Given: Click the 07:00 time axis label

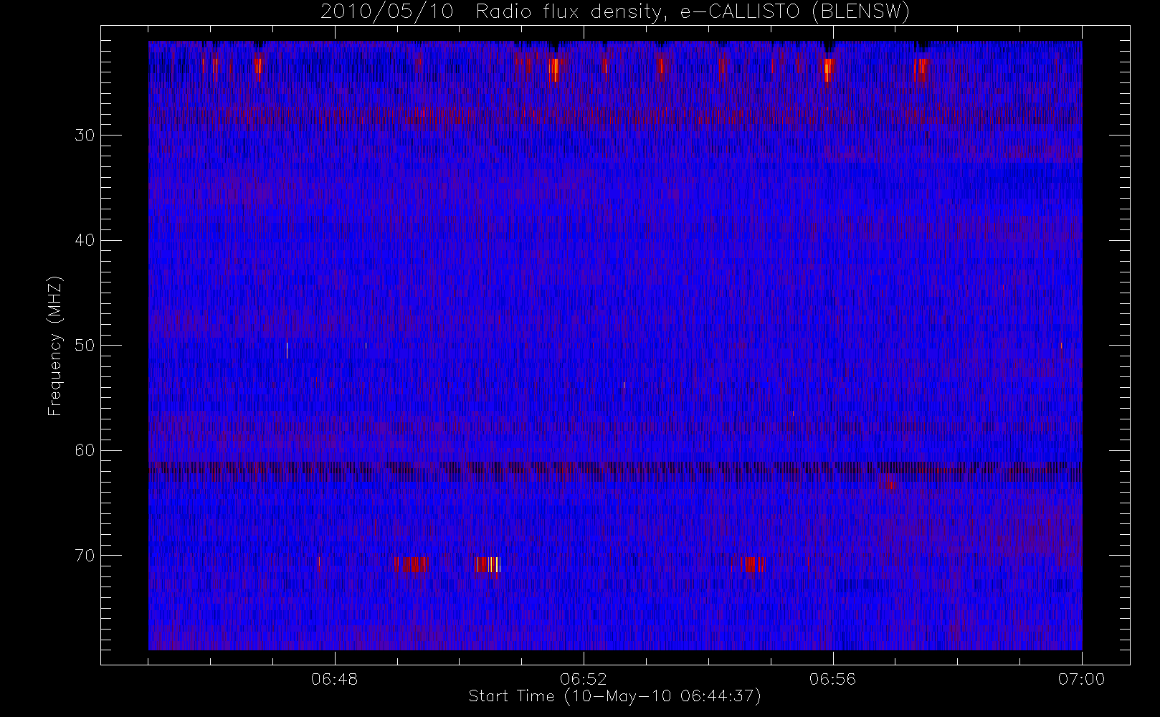Looking at the screenshot, I should click(x=1081, y=679).
